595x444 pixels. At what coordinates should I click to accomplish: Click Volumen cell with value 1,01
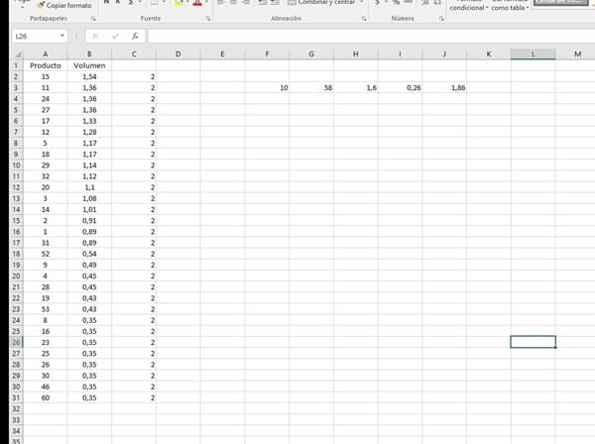89,209
